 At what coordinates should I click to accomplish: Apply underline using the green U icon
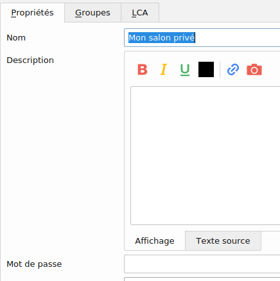[x=185, y=69]
